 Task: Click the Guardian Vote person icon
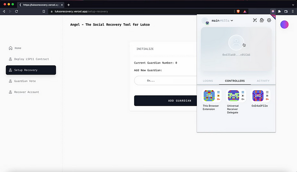click(x=11, y=81)
